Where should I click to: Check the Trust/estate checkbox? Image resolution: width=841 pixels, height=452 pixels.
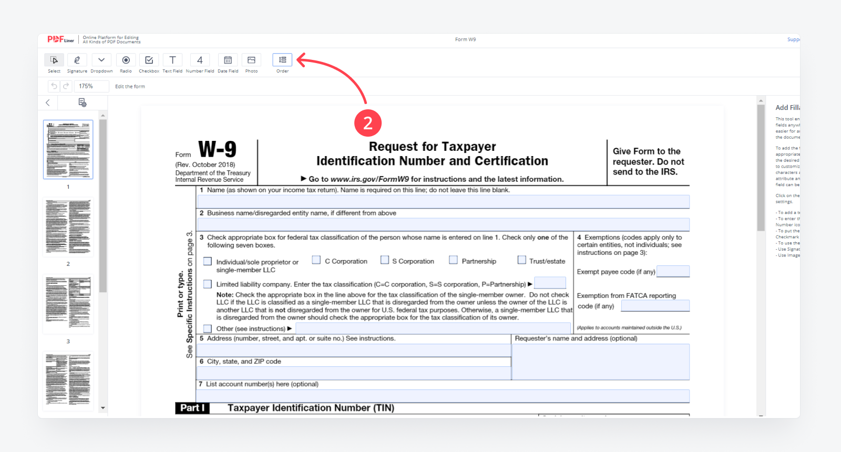click(522, 260)
